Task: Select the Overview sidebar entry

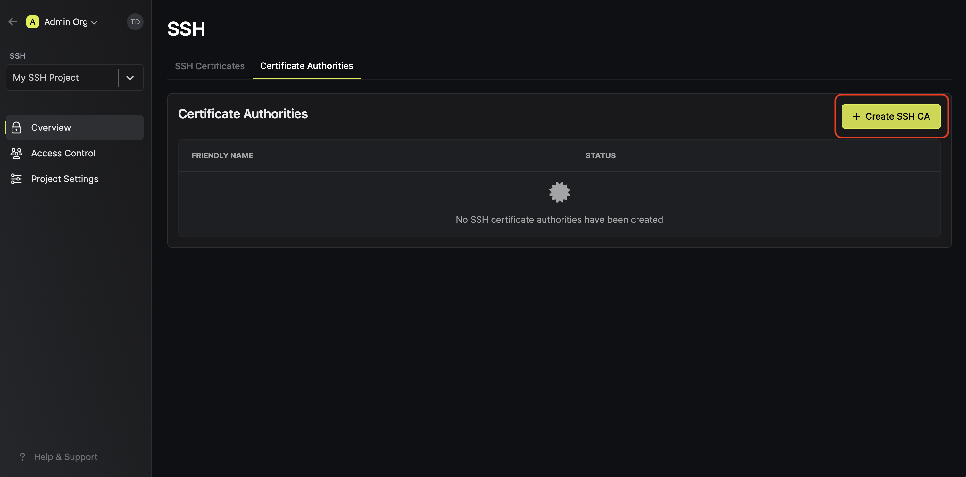Action: pyautogui.click(x=51, y=128)
